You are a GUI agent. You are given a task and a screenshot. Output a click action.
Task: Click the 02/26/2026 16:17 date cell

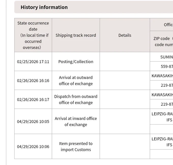click(33, 99)
